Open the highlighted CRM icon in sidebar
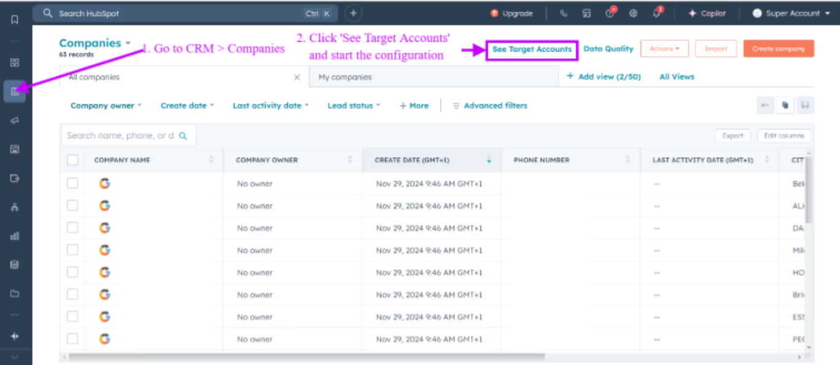Image resolution: width=840 pixels, height=365 pixels. pyautogui.click(x=15, y=92)
